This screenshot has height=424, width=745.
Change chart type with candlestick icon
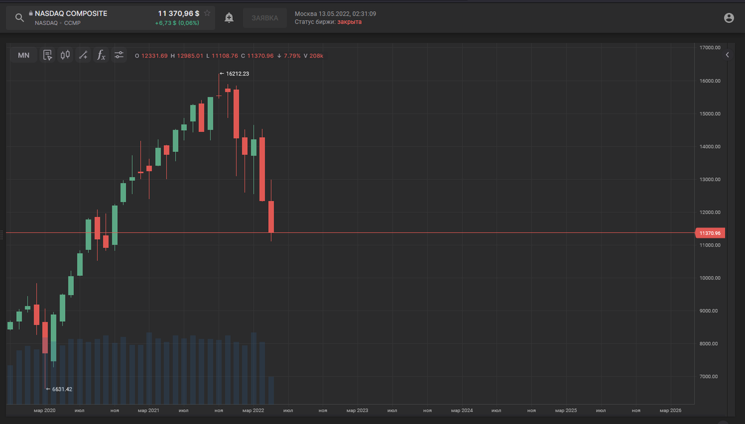65,55
